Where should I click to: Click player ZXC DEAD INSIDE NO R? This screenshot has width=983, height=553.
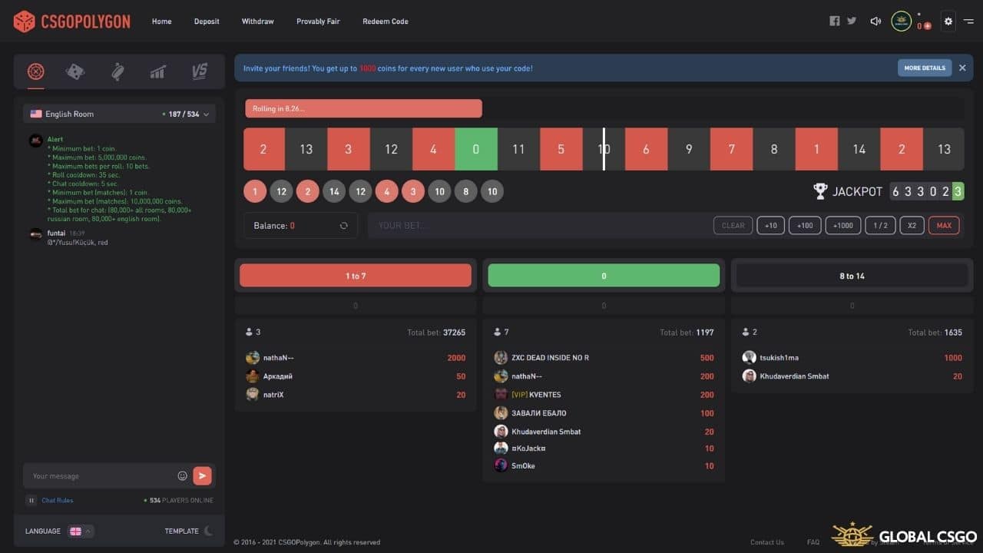[x=551, y=358]
